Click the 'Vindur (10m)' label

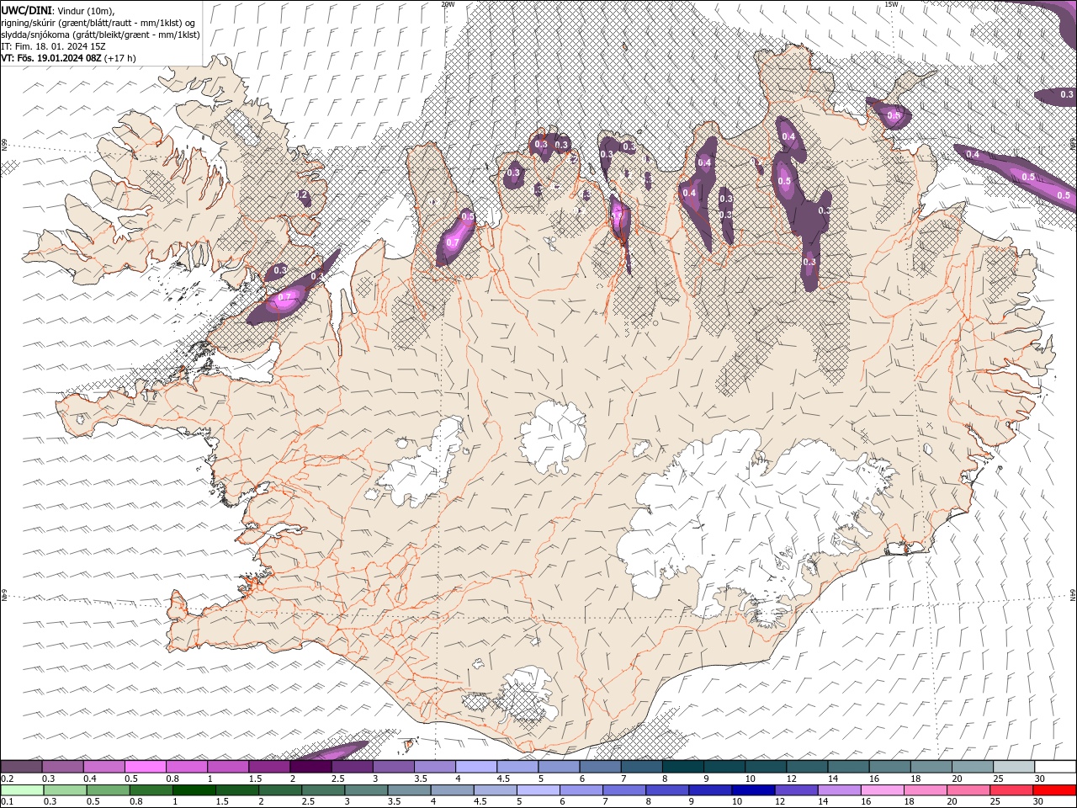pos(85,10)
